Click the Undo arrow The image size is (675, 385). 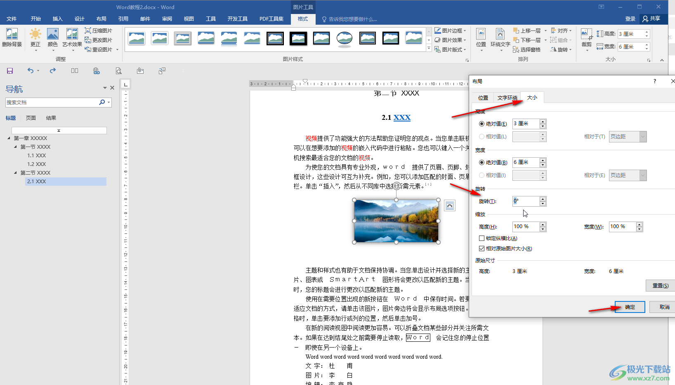[x=31, y=71]
